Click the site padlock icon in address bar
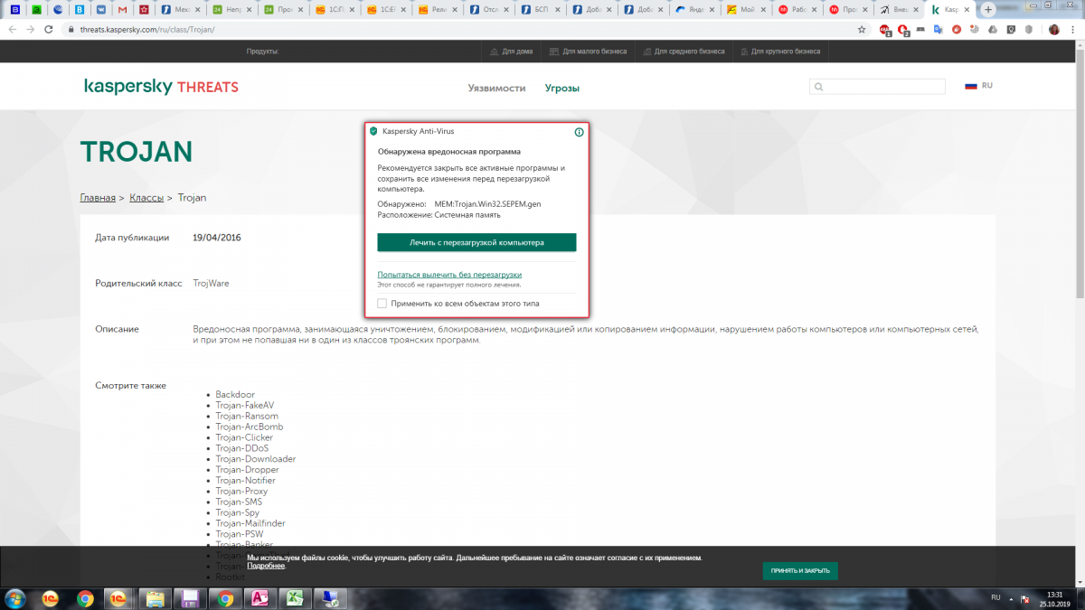The image size is (1085, 610). pyautogui.click(x=70, y=29)
